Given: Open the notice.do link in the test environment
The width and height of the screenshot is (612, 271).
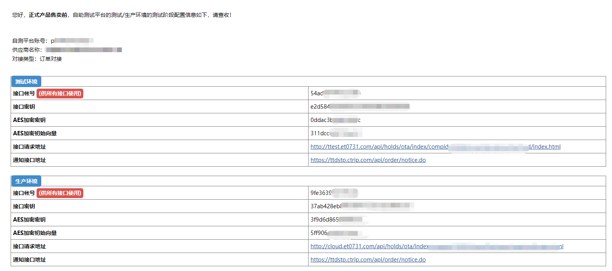Looking at the screenshot, I should pyautogui.click(x=368, y=160).
